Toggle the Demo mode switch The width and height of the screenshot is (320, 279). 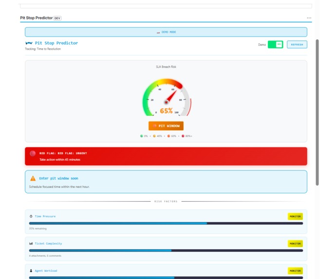[x=275, y=44]
